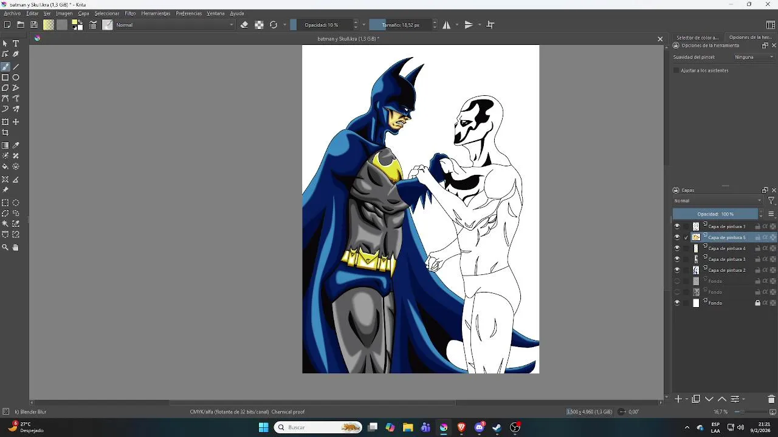Screen dimensions: 778x437
Task: Choose the Move tool
Action: pos(16,122)
